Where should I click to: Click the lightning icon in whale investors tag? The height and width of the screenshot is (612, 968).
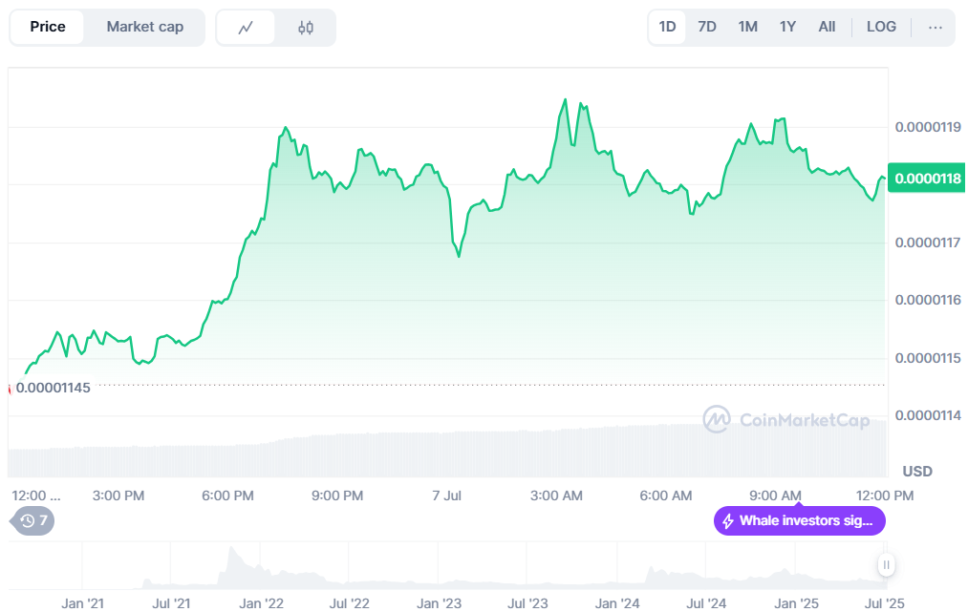click(x=728, y=521)
